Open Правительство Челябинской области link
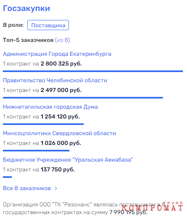187x219 pixels. tap(55, 81)
